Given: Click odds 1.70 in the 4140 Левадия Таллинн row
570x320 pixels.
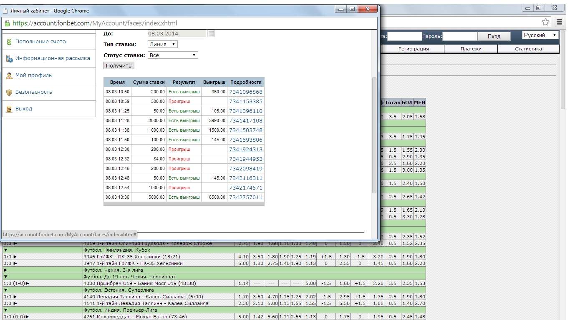Looking at the screenshot, I should tap(242, 297).
